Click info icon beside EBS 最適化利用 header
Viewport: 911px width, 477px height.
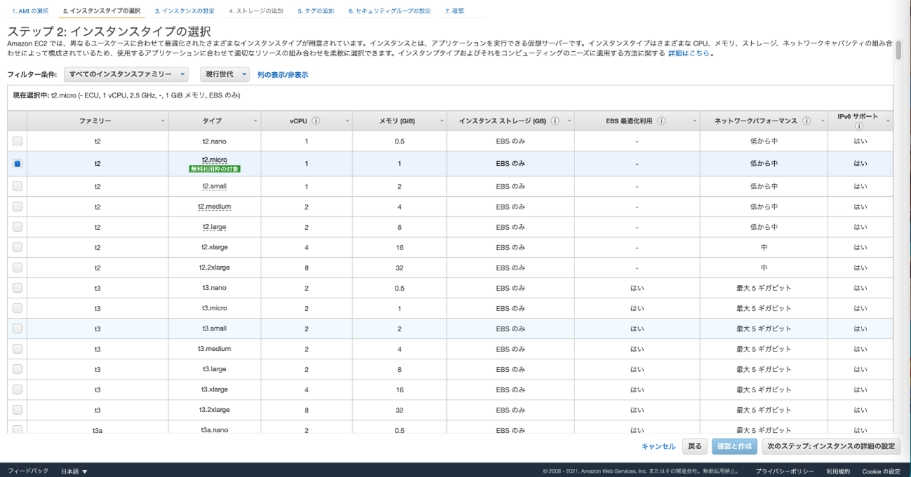661,121
